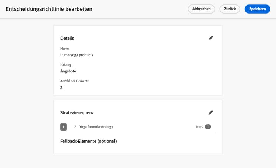Click the Entscheidungsrichtlinie bearbeiten page title
The height and width of the screenshot is (168, 276).
click(49, 9)
